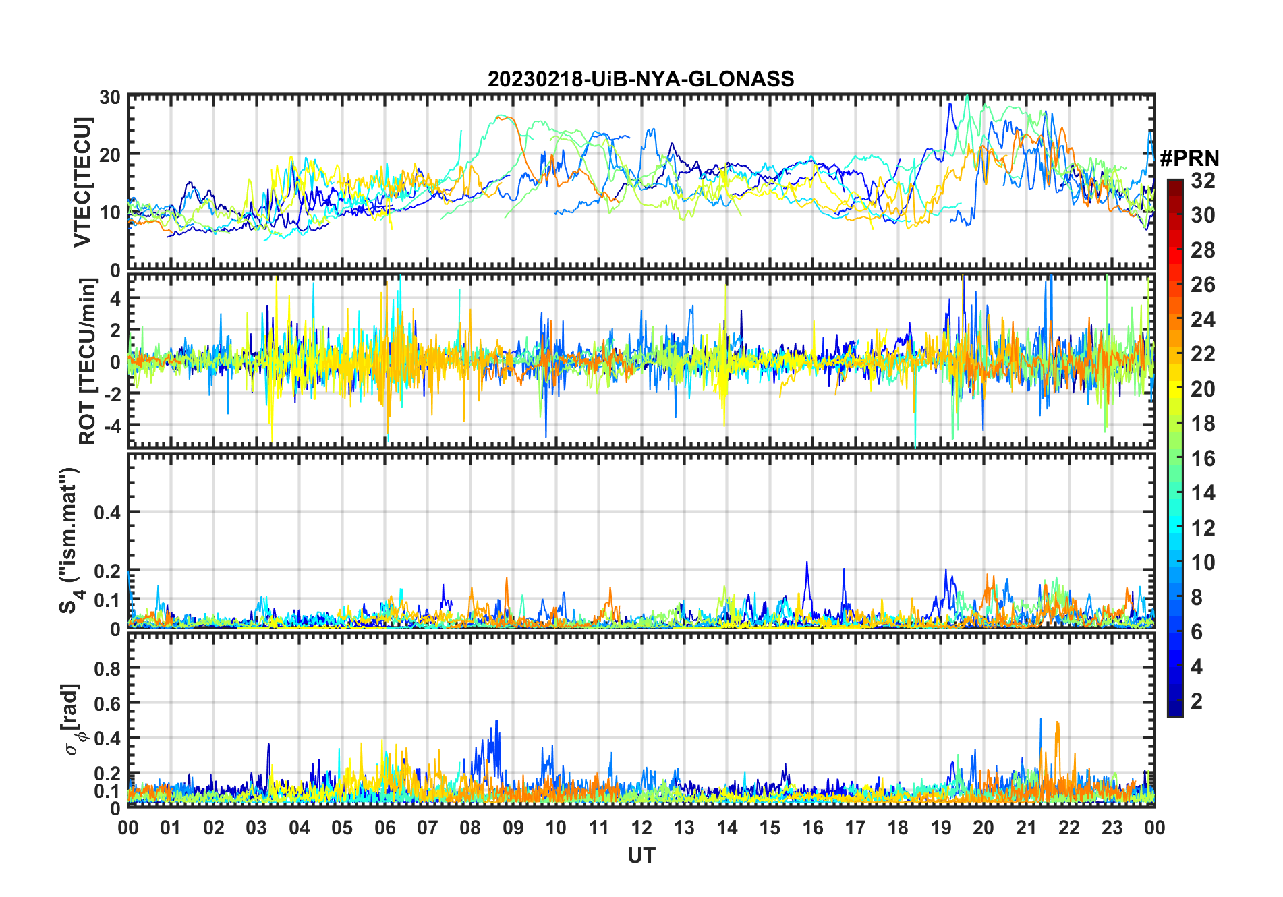Click the S4 ("ism.mat") axis label
The width and height of the screenshot is (1283, 897).
tap(70, 540)
